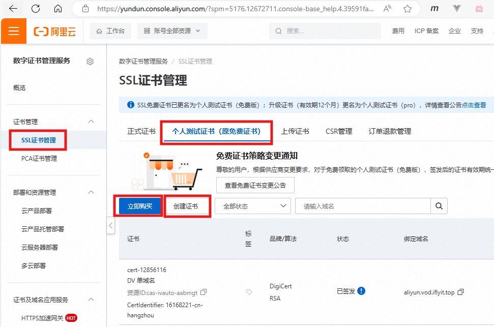Open the browser home page icon

58,9
